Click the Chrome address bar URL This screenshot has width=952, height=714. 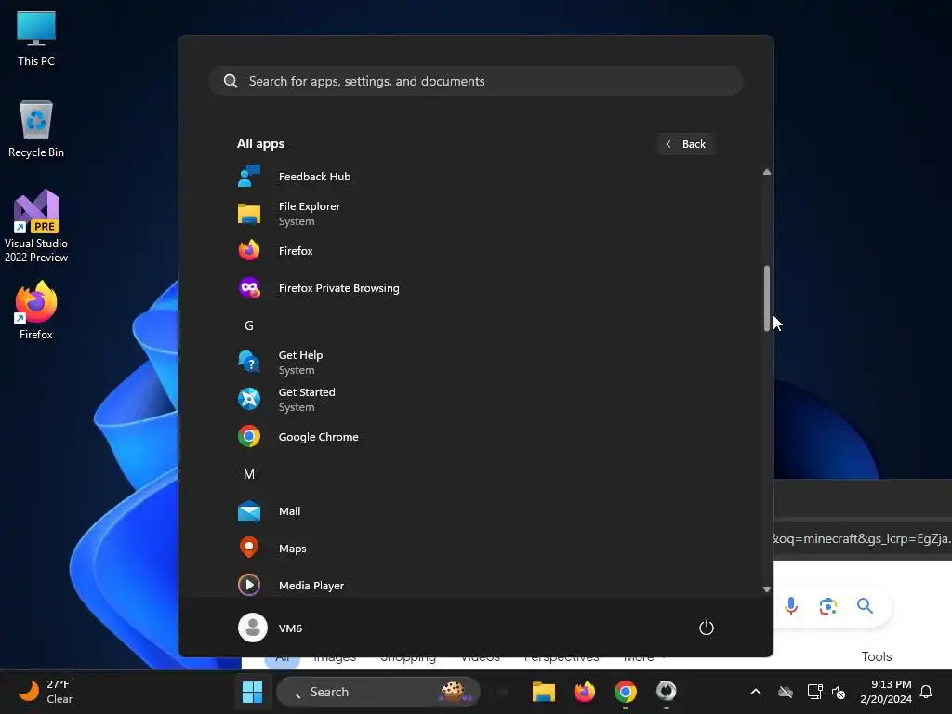(x=863, y=538)
